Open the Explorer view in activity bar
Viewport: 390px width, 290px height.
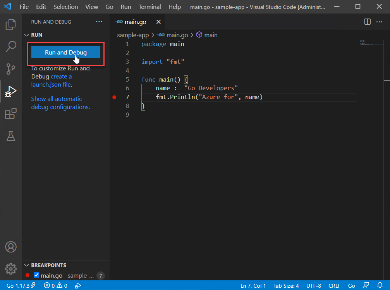pos(11,25)
